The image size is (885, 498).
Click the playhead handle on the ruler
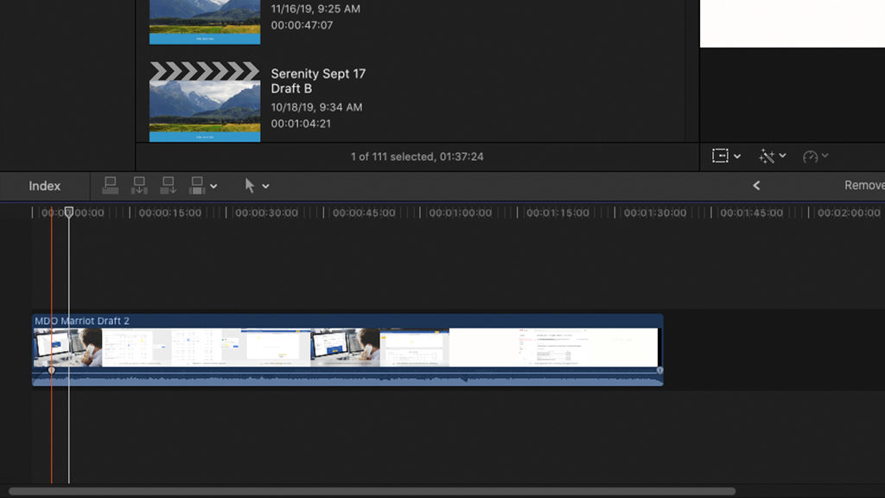[69, 212]
